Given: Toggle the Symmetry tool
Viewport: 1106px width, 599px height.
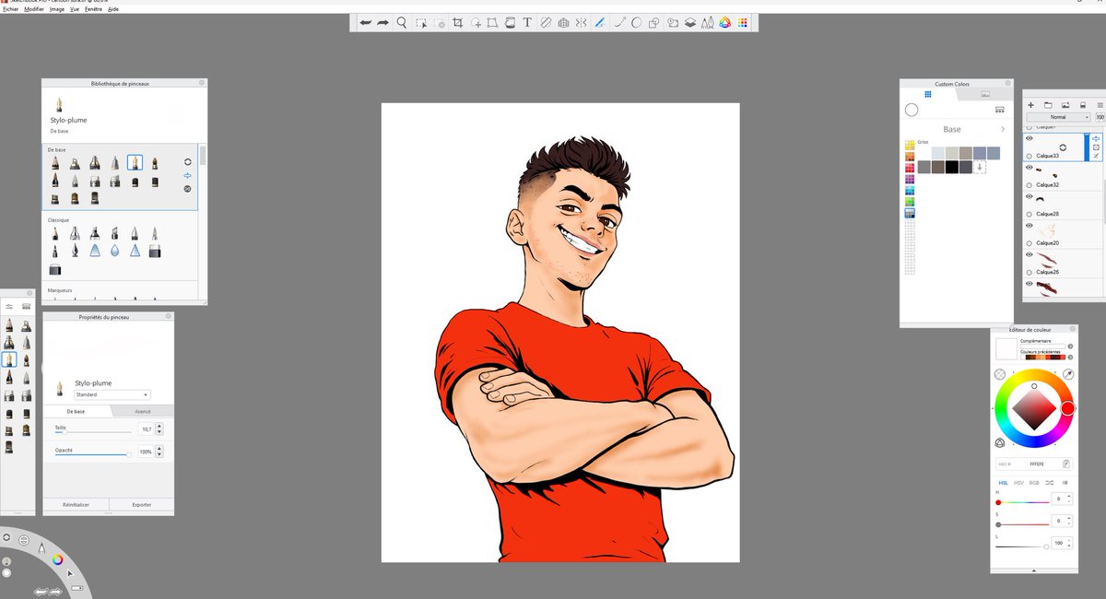Looking at the screenshot, I should coord(581,23).
